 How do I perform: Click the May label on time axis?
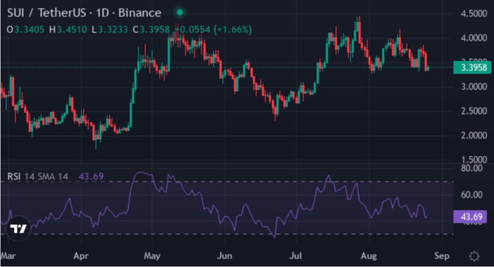152,256
